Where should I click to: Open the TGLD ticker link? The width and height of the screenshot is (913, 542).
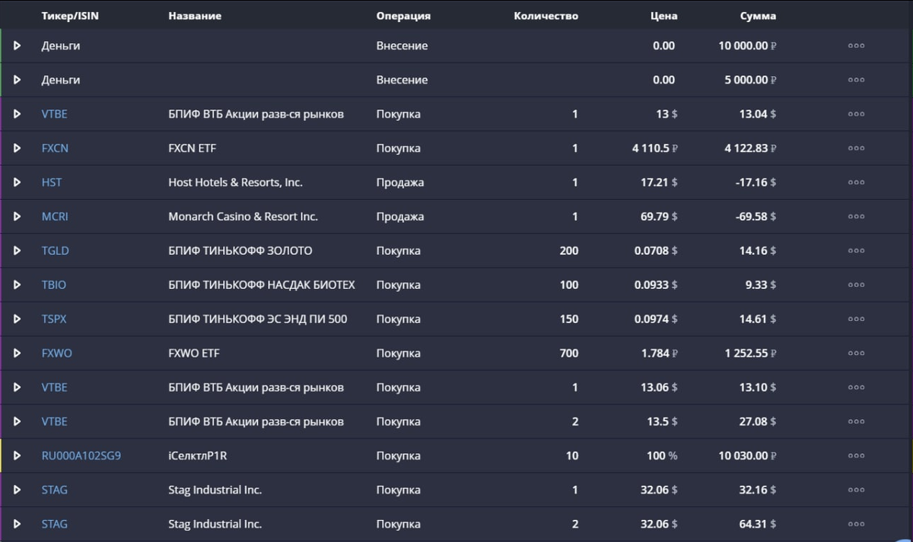coord(55,251)
